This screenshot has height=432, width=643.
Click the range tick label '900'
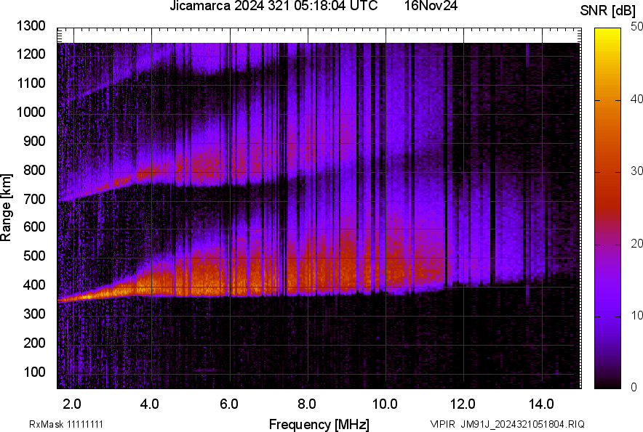[x=35, y=141]
